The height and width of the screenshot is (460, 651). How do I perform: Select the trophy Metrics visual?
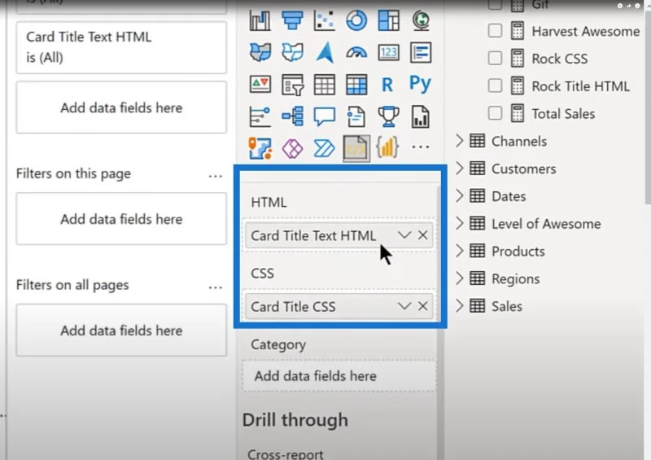point(389,116)
